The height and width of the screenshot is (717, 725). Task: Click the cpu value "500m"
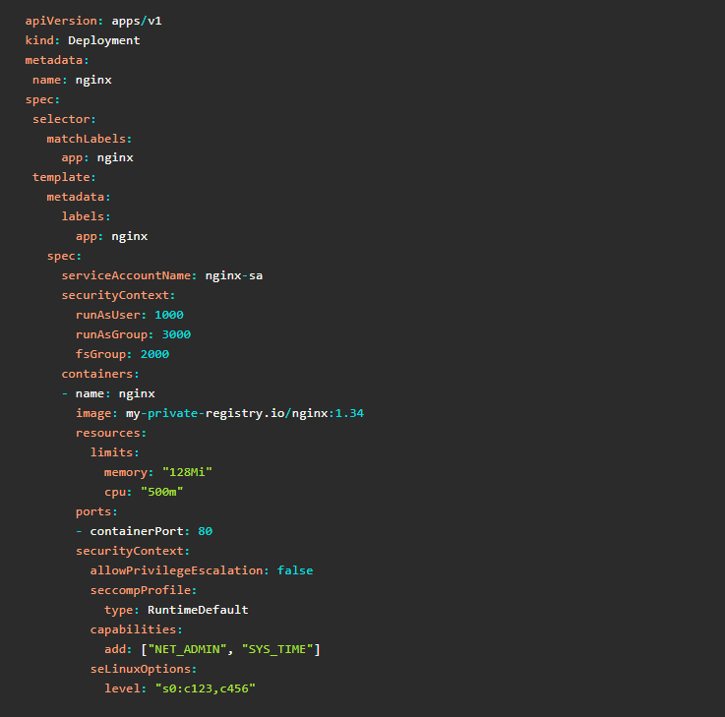point(162,492)
